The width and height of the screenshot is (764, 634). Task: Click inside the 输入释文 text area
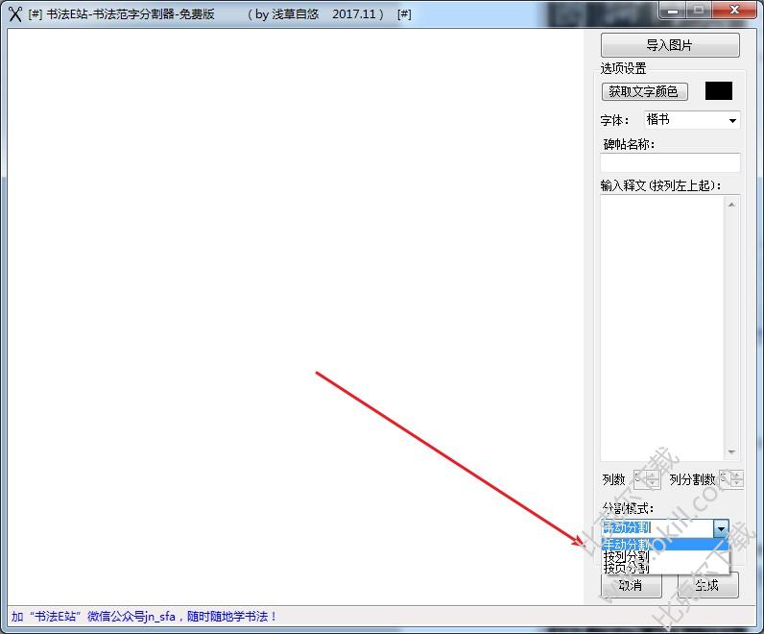point(662,328)
